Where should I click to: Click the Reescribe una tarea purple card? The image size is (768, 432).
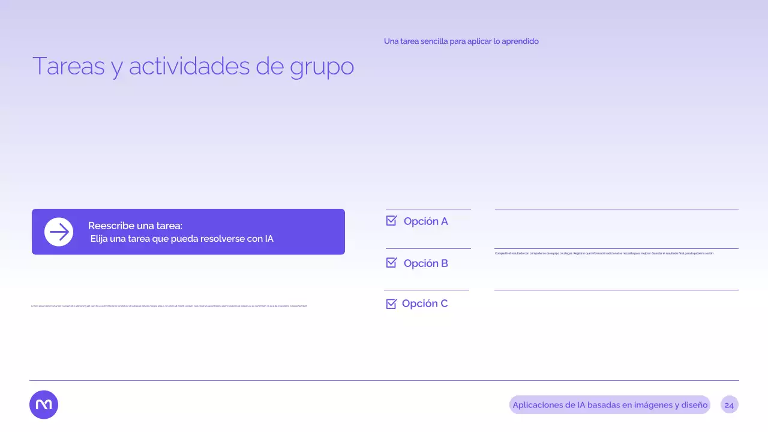click(188, 232)
